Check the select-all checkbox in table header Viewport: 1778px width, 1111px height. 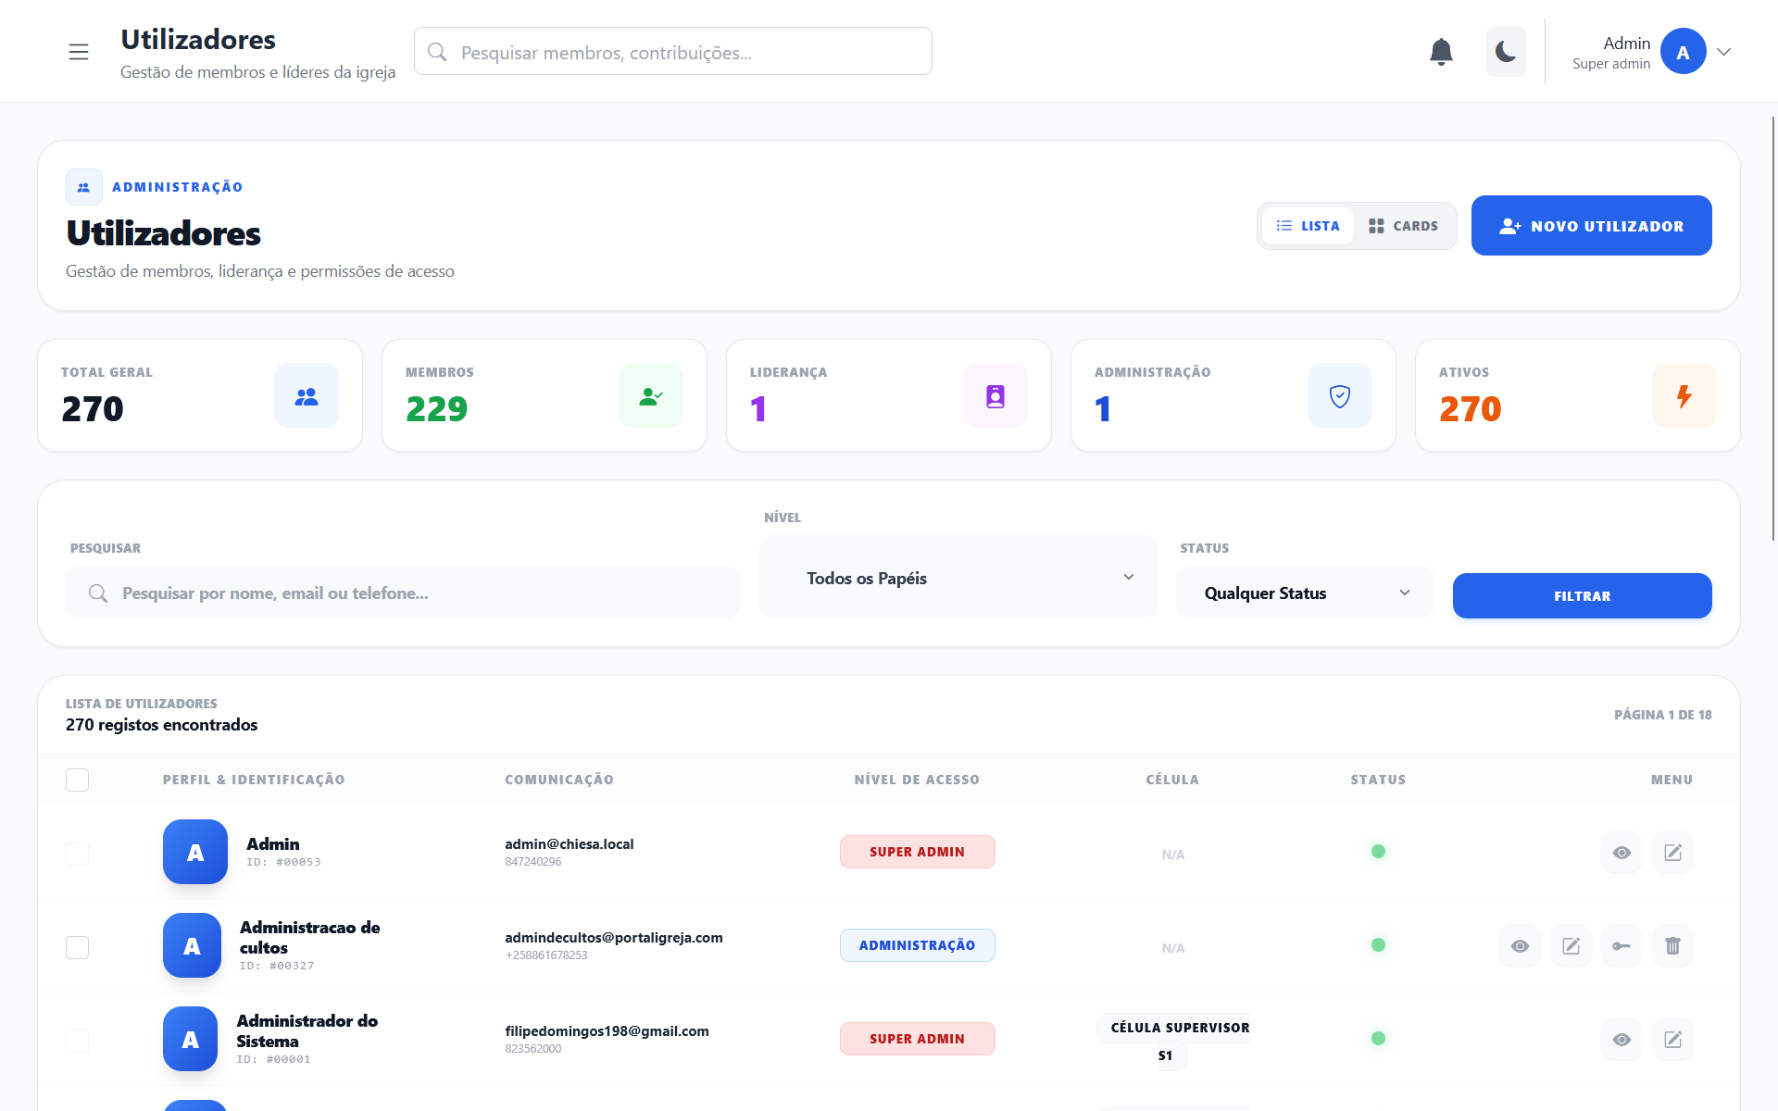tap(78, 780)
